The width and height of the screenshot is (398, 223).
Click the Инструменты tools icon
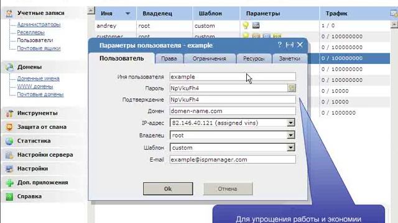point(9,113)
